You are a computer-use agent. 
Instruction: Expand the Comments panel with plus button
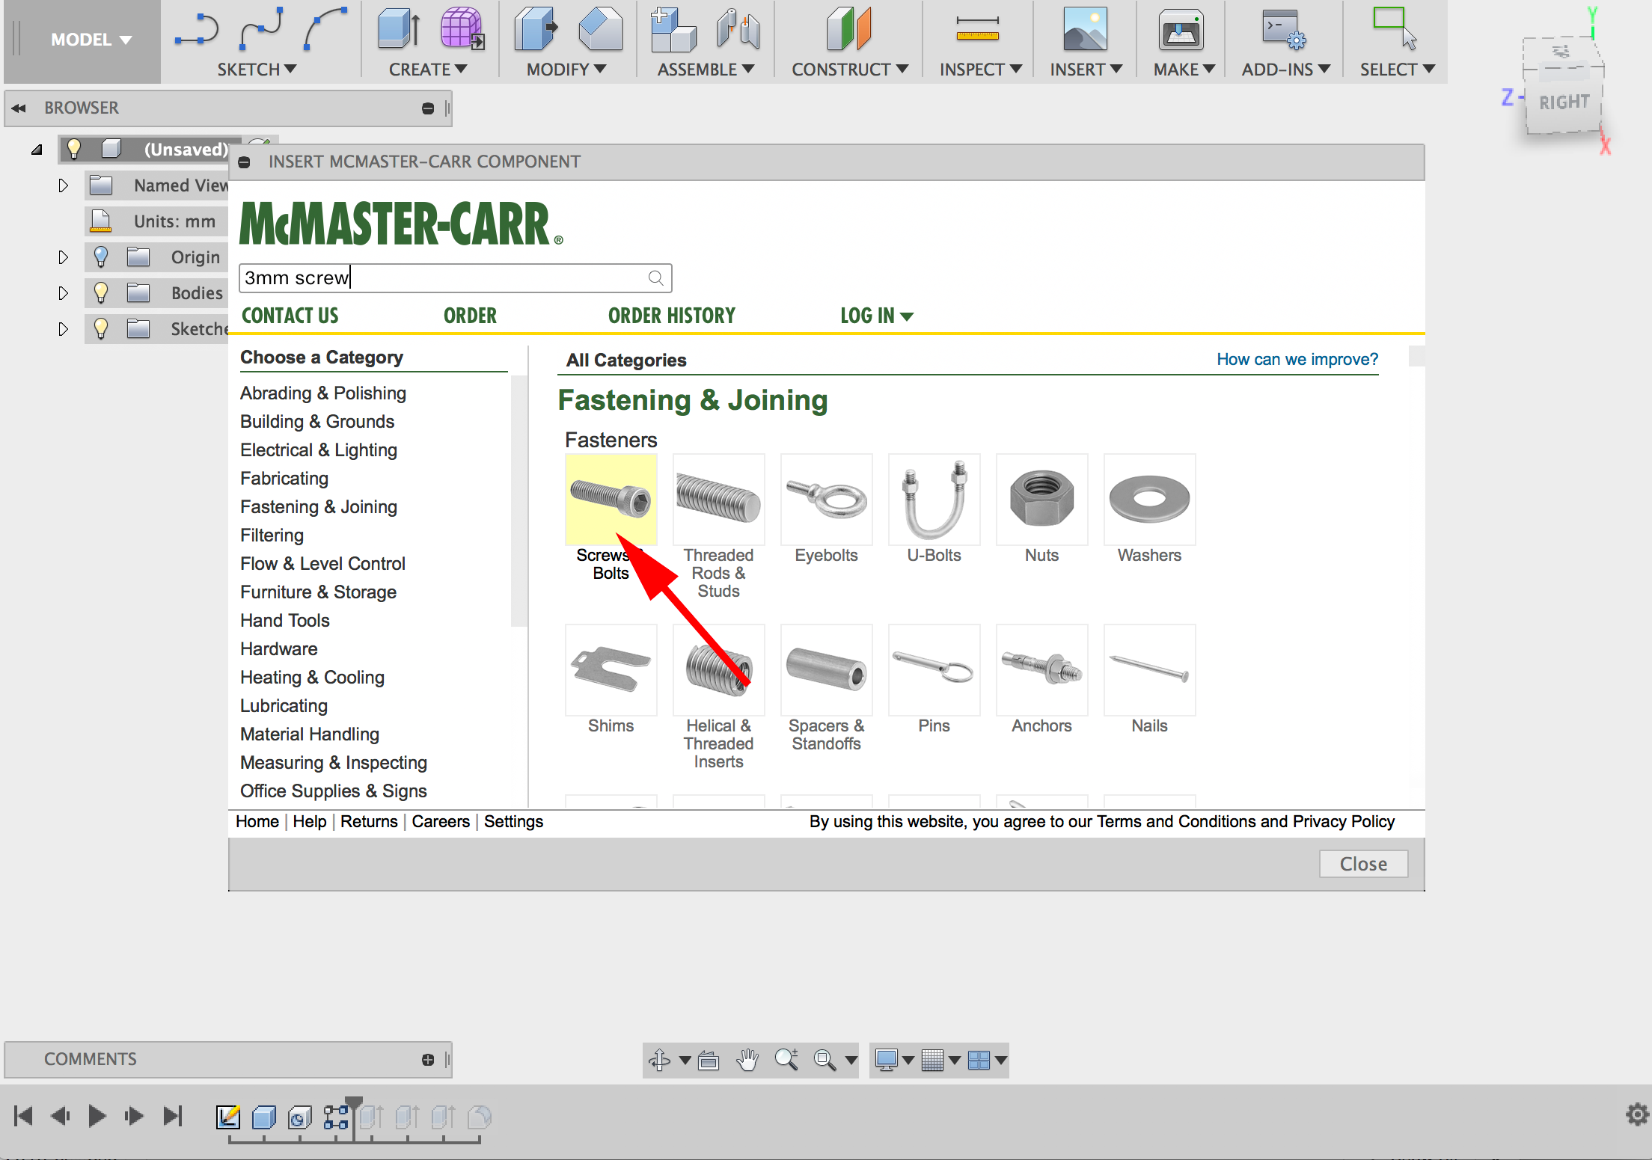(x=428, y=1060)
